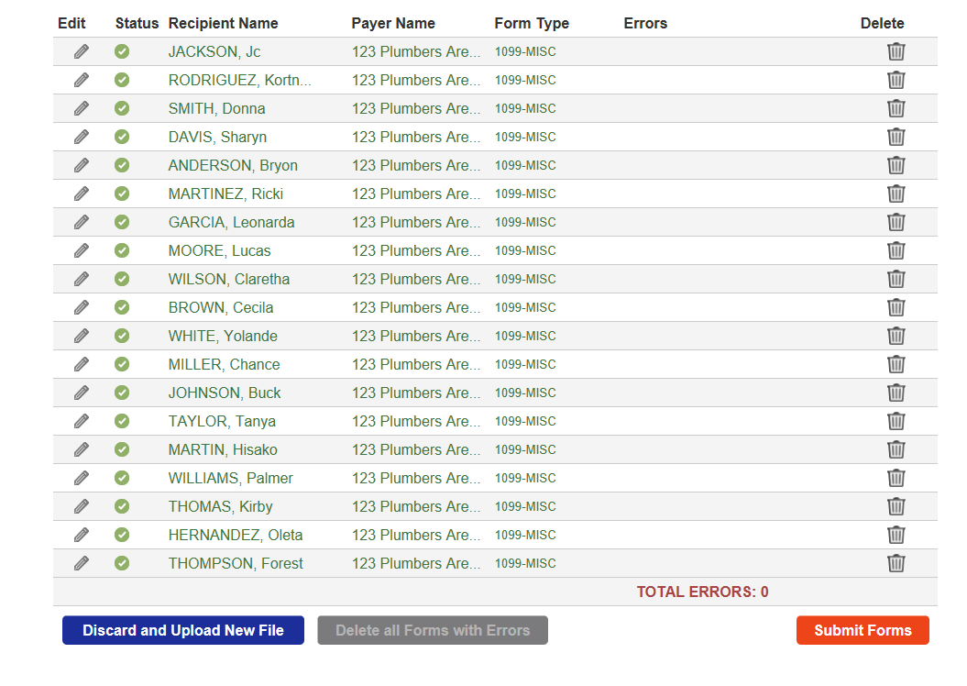Click the Recipient Name column header

point(224,24)
